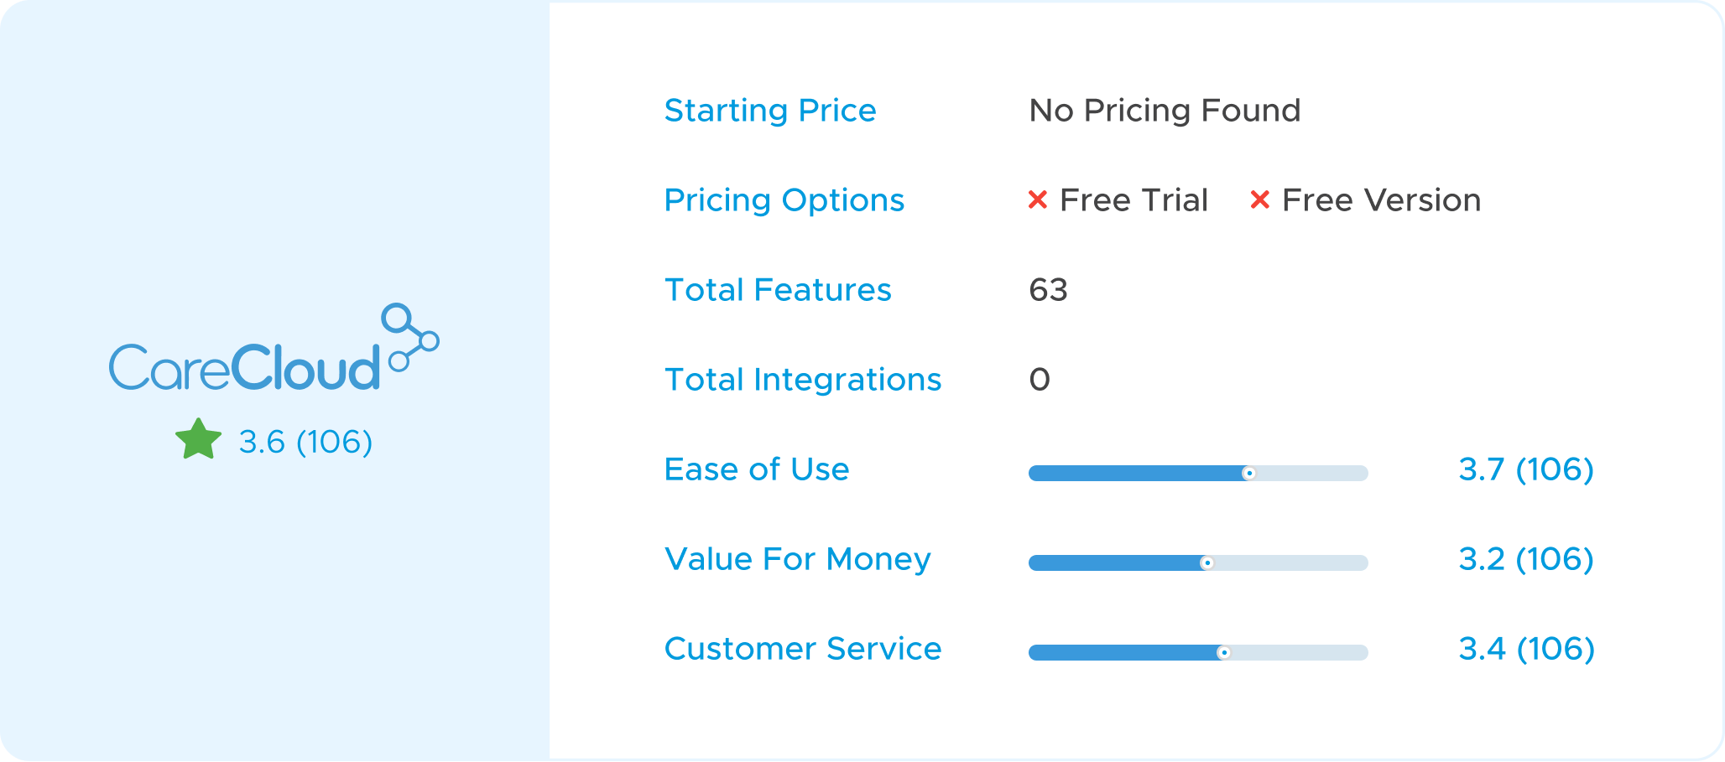
Task: Click the red X beside Free Version
Action: (x=1259, y=200)
